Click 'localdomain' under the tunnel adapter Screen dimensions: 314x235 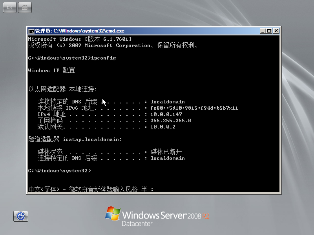[x=168, y=158]
